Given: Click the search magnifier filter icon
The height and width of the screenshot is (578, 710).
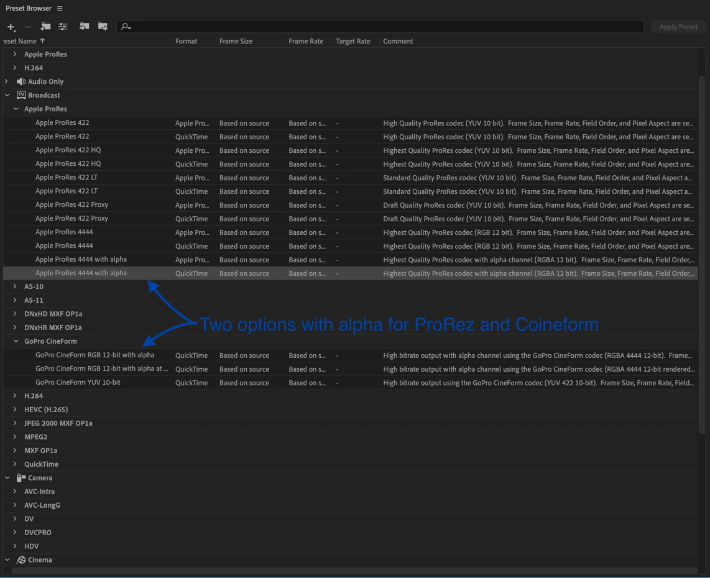Looking at the screenshot, I should pyautogui.click(x=126, y=27).
